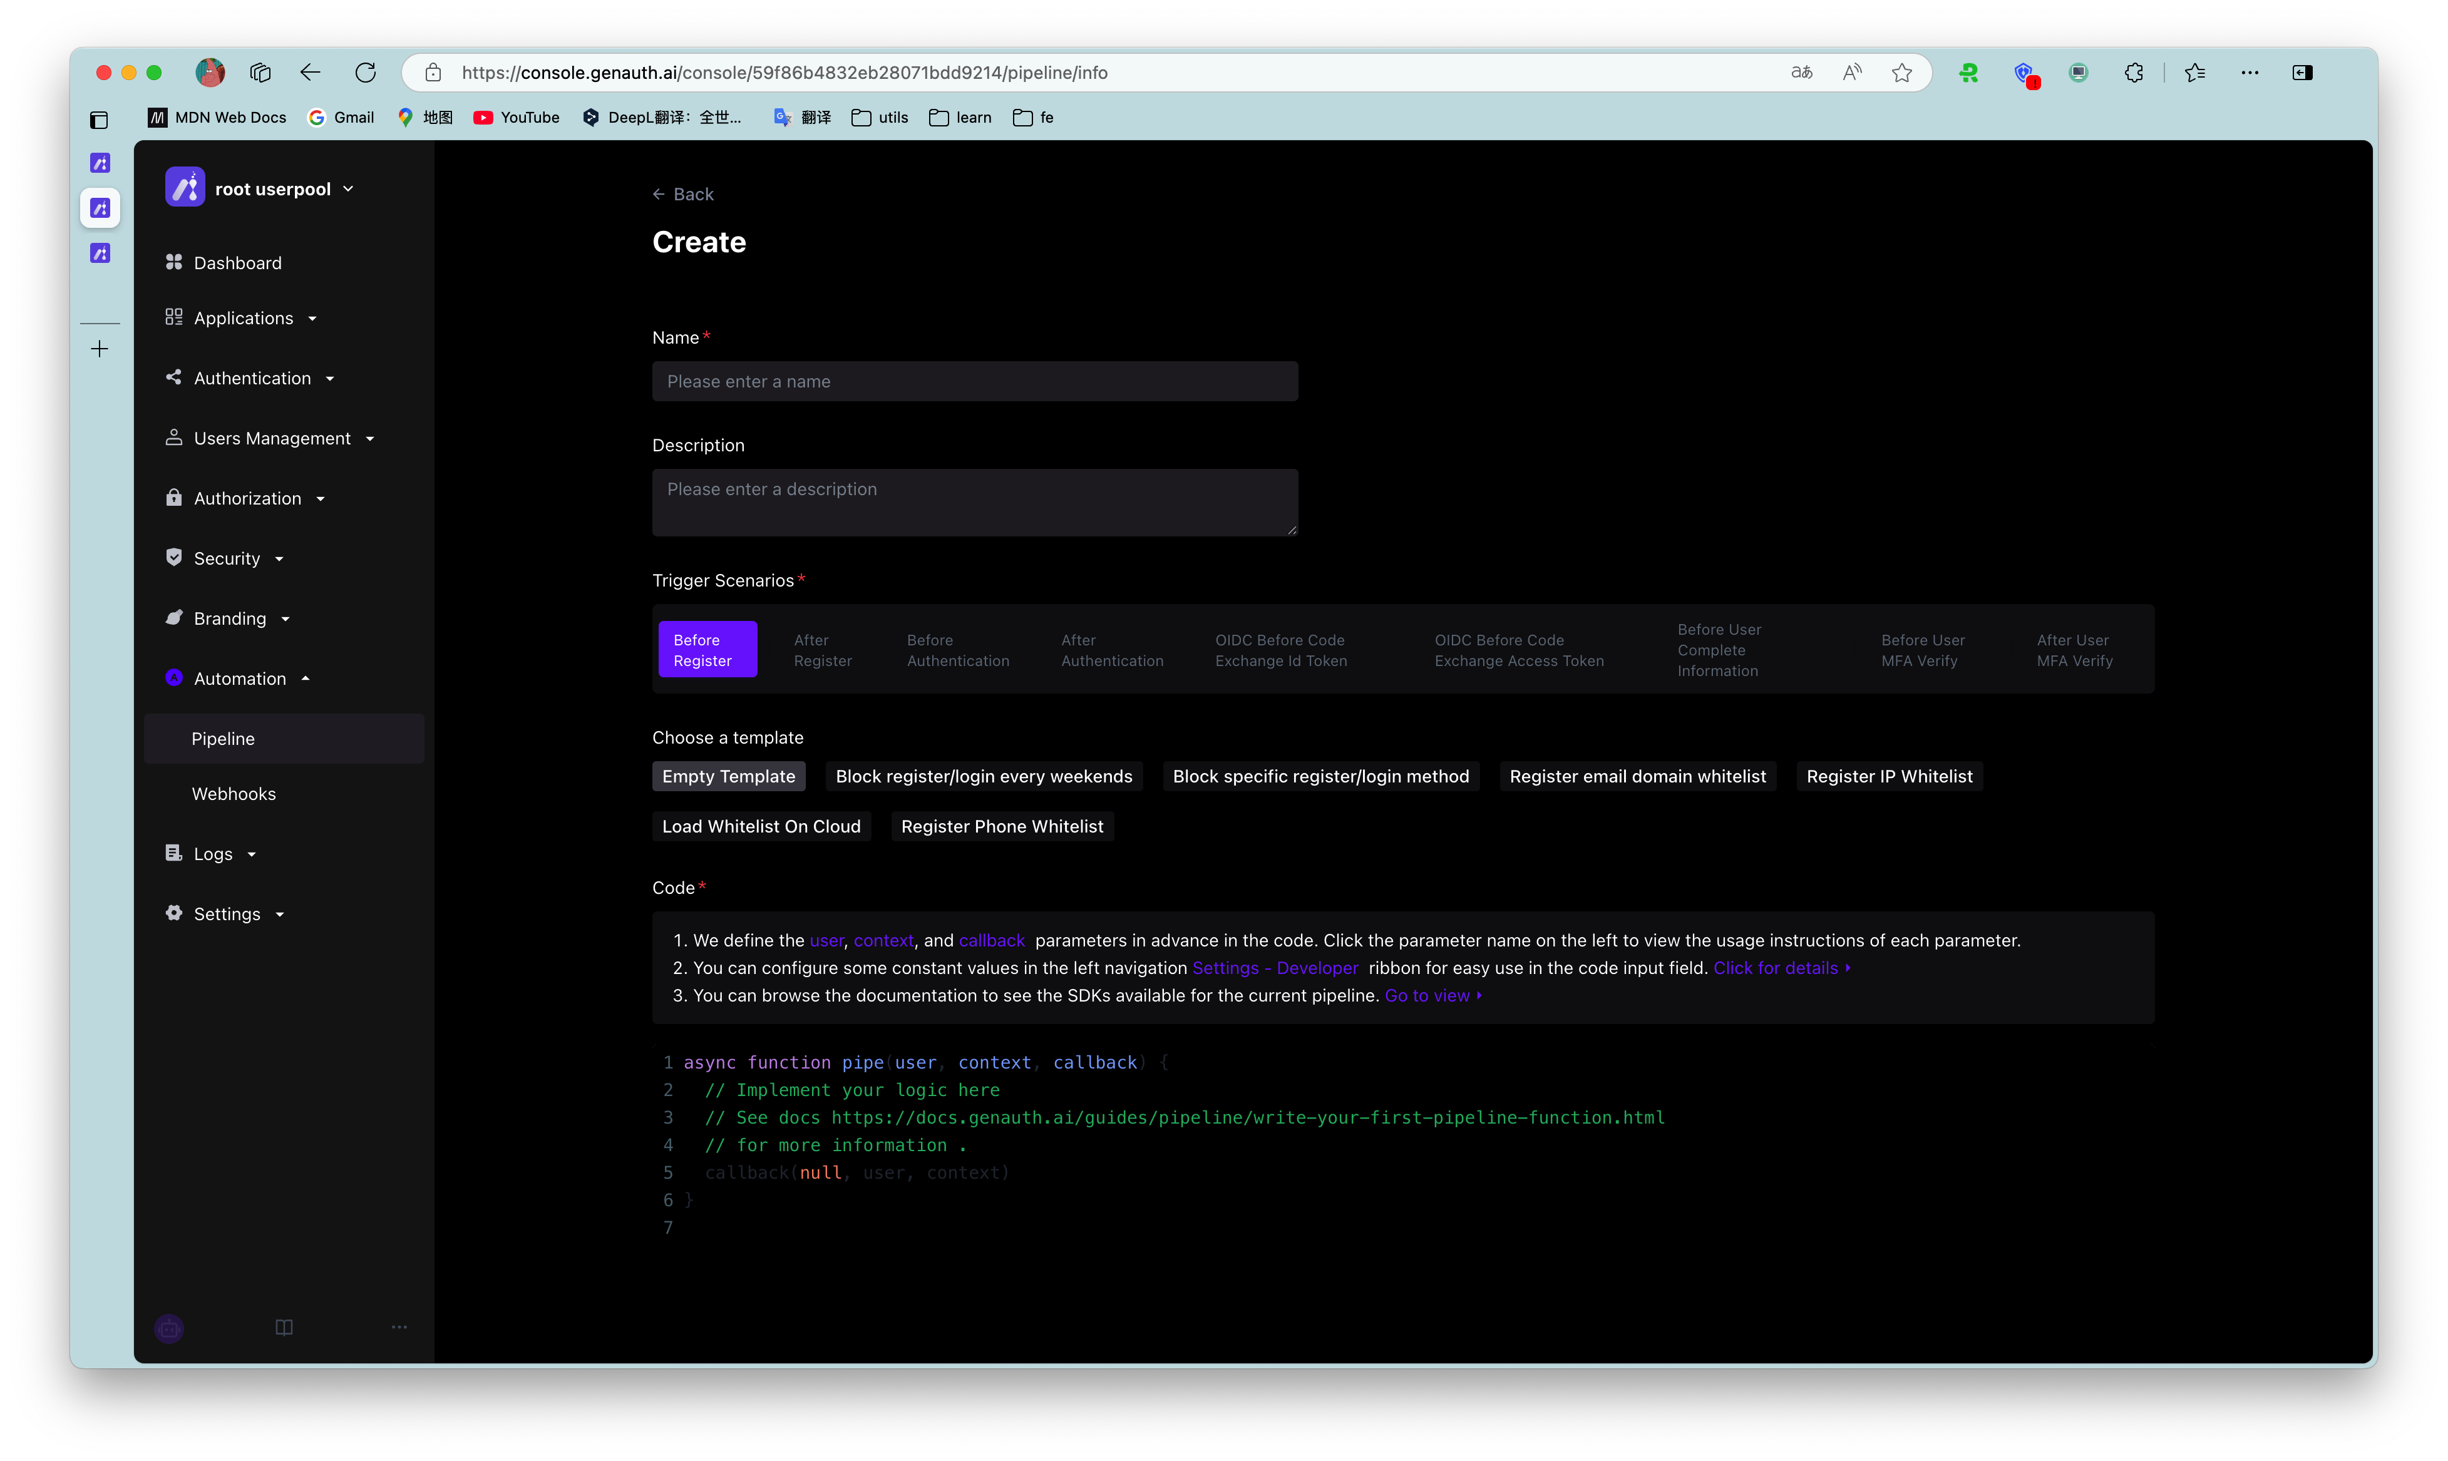Screen dimensions: 2448x1461
Task: Collapse the Automation section in sidebar
Action: [x=239, y=679]
